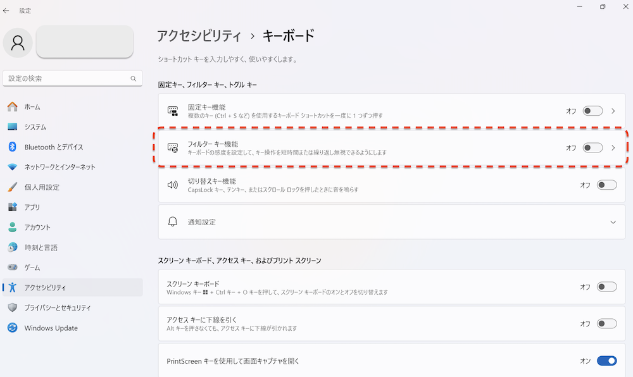This screenshot has width=633, height=377.
Task: Open the 固定キー機能 detail page chevron
Action: click(x=612, y=110)
